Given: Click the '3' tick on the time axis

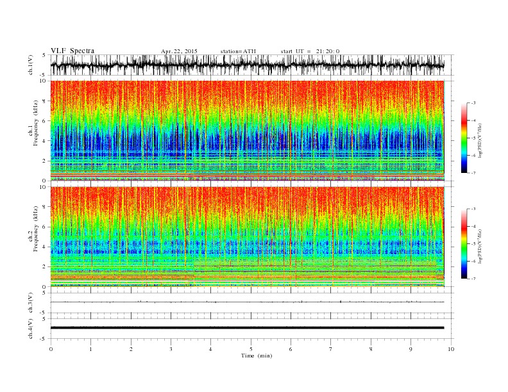Looking at the screenshot, I should point(171,349).
